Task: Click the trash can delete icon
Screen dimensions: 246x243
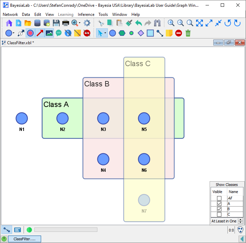Action: [188, 33]
